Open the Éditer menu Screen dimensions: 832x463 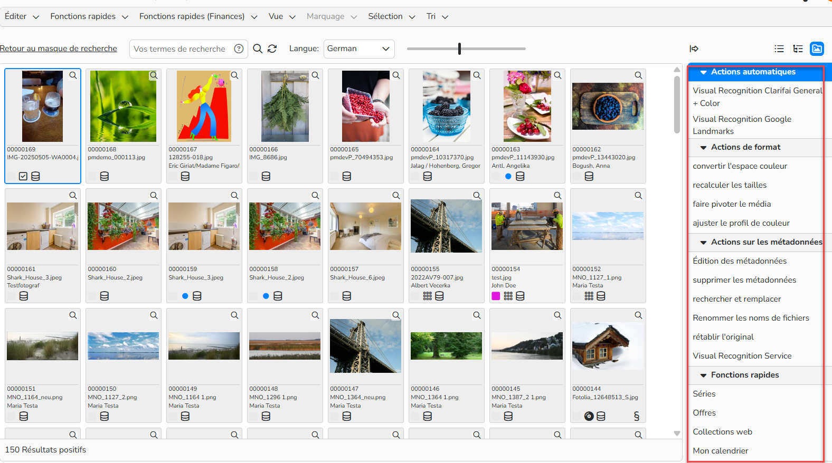click(22, 16)
